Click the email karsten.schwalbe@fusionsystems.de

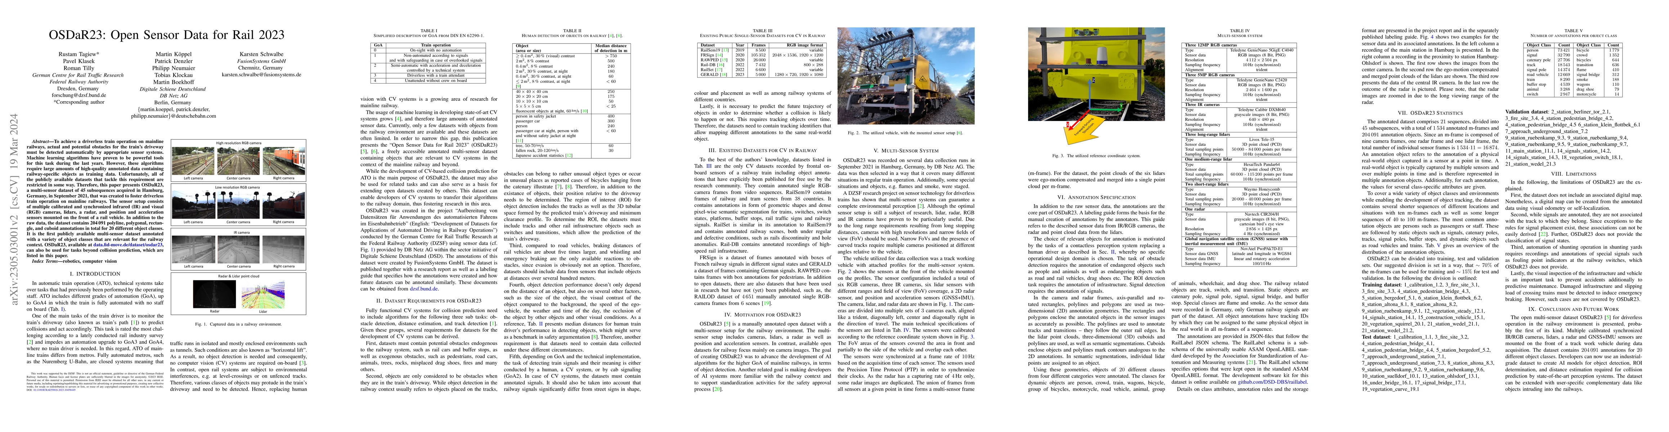click(261, 75)
